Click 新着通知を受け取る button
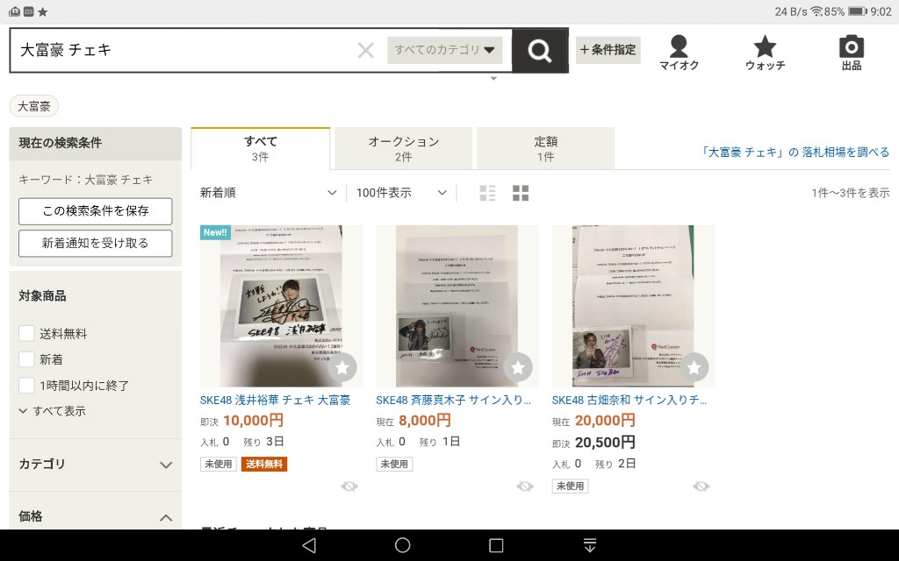 (x=95, y=244)
